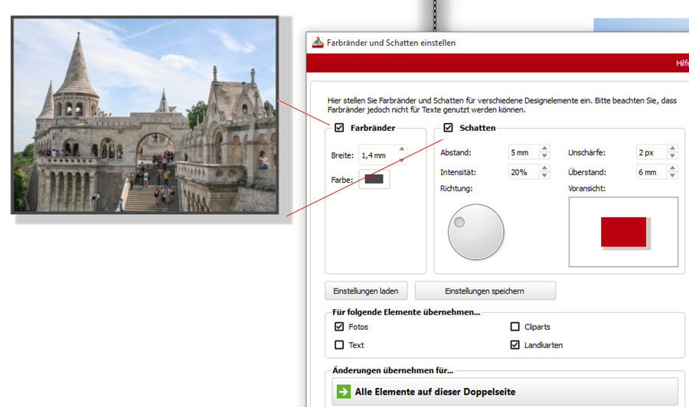Click the green arrow icon for Alle Elemente

click(343, 392)
